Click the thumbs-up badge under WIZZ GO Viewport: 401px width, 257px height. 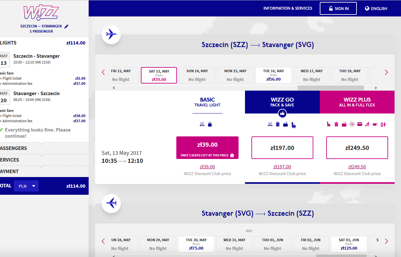point(282,114)
